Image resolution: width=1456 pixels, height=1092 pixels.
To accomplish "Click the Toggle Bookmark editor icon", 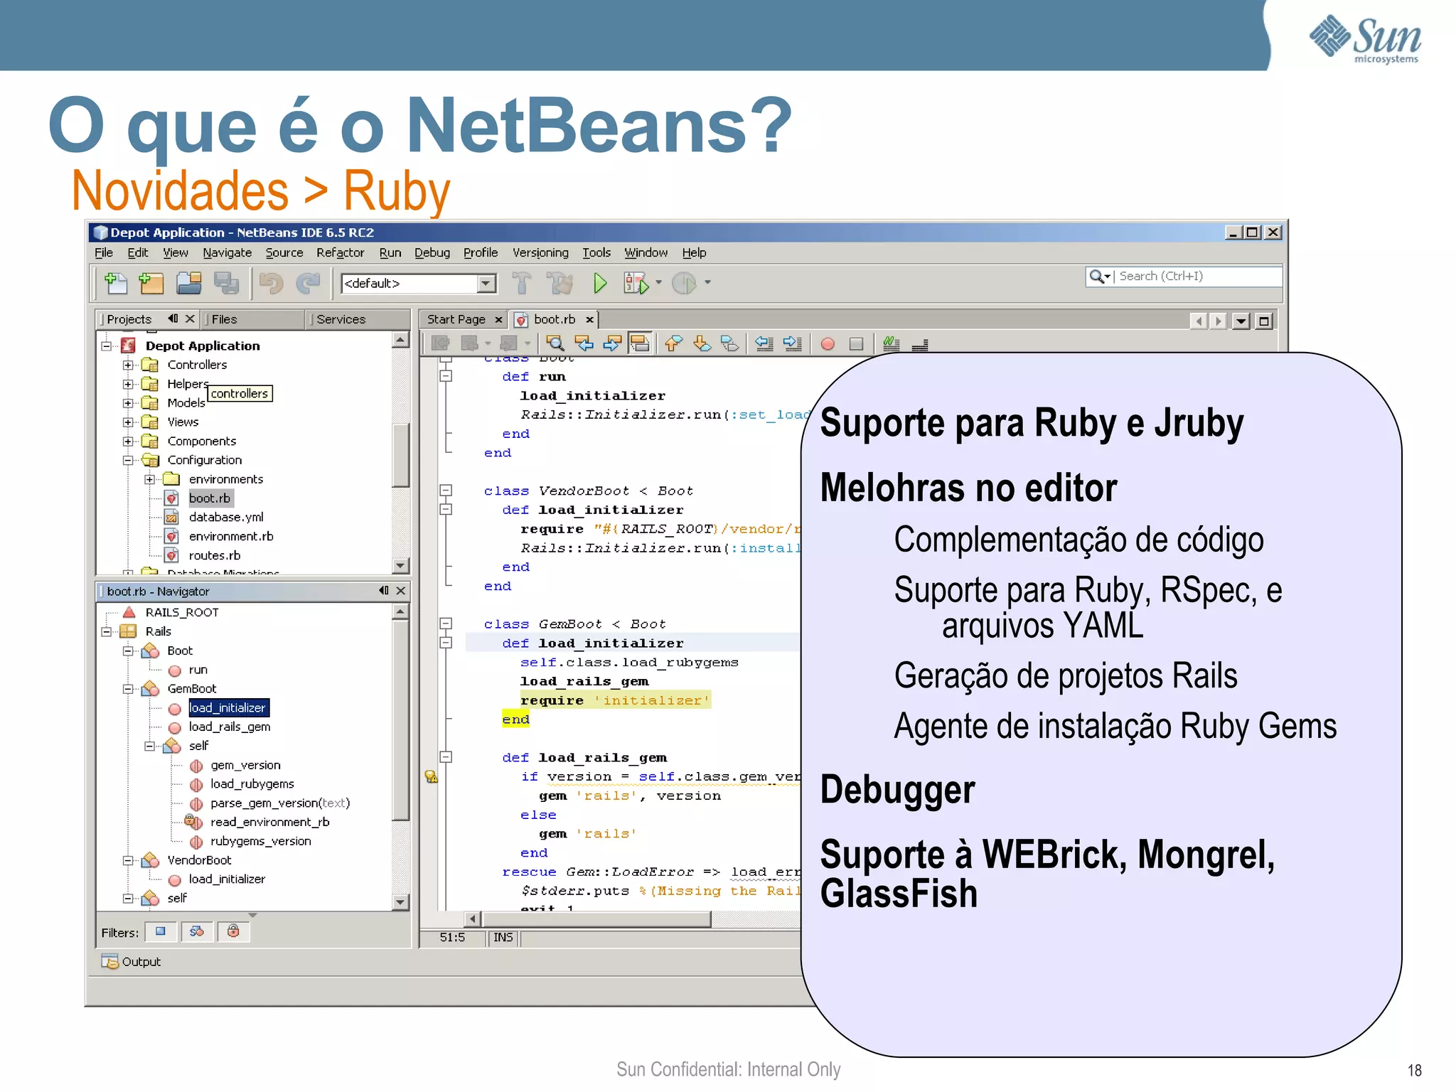I will point(729,343).
